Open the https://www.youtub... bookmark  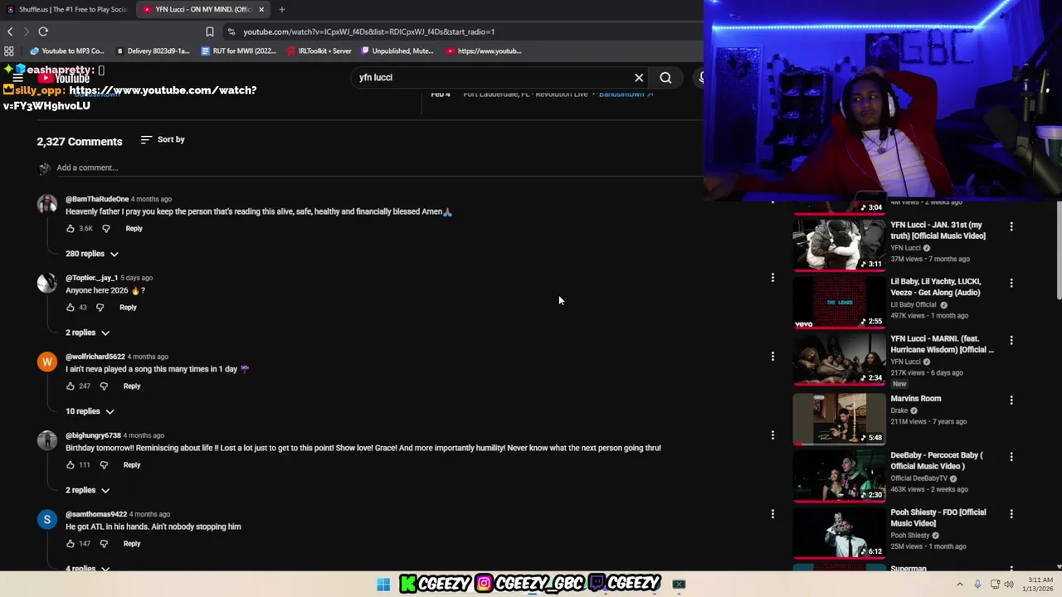[x=484, y=51]
